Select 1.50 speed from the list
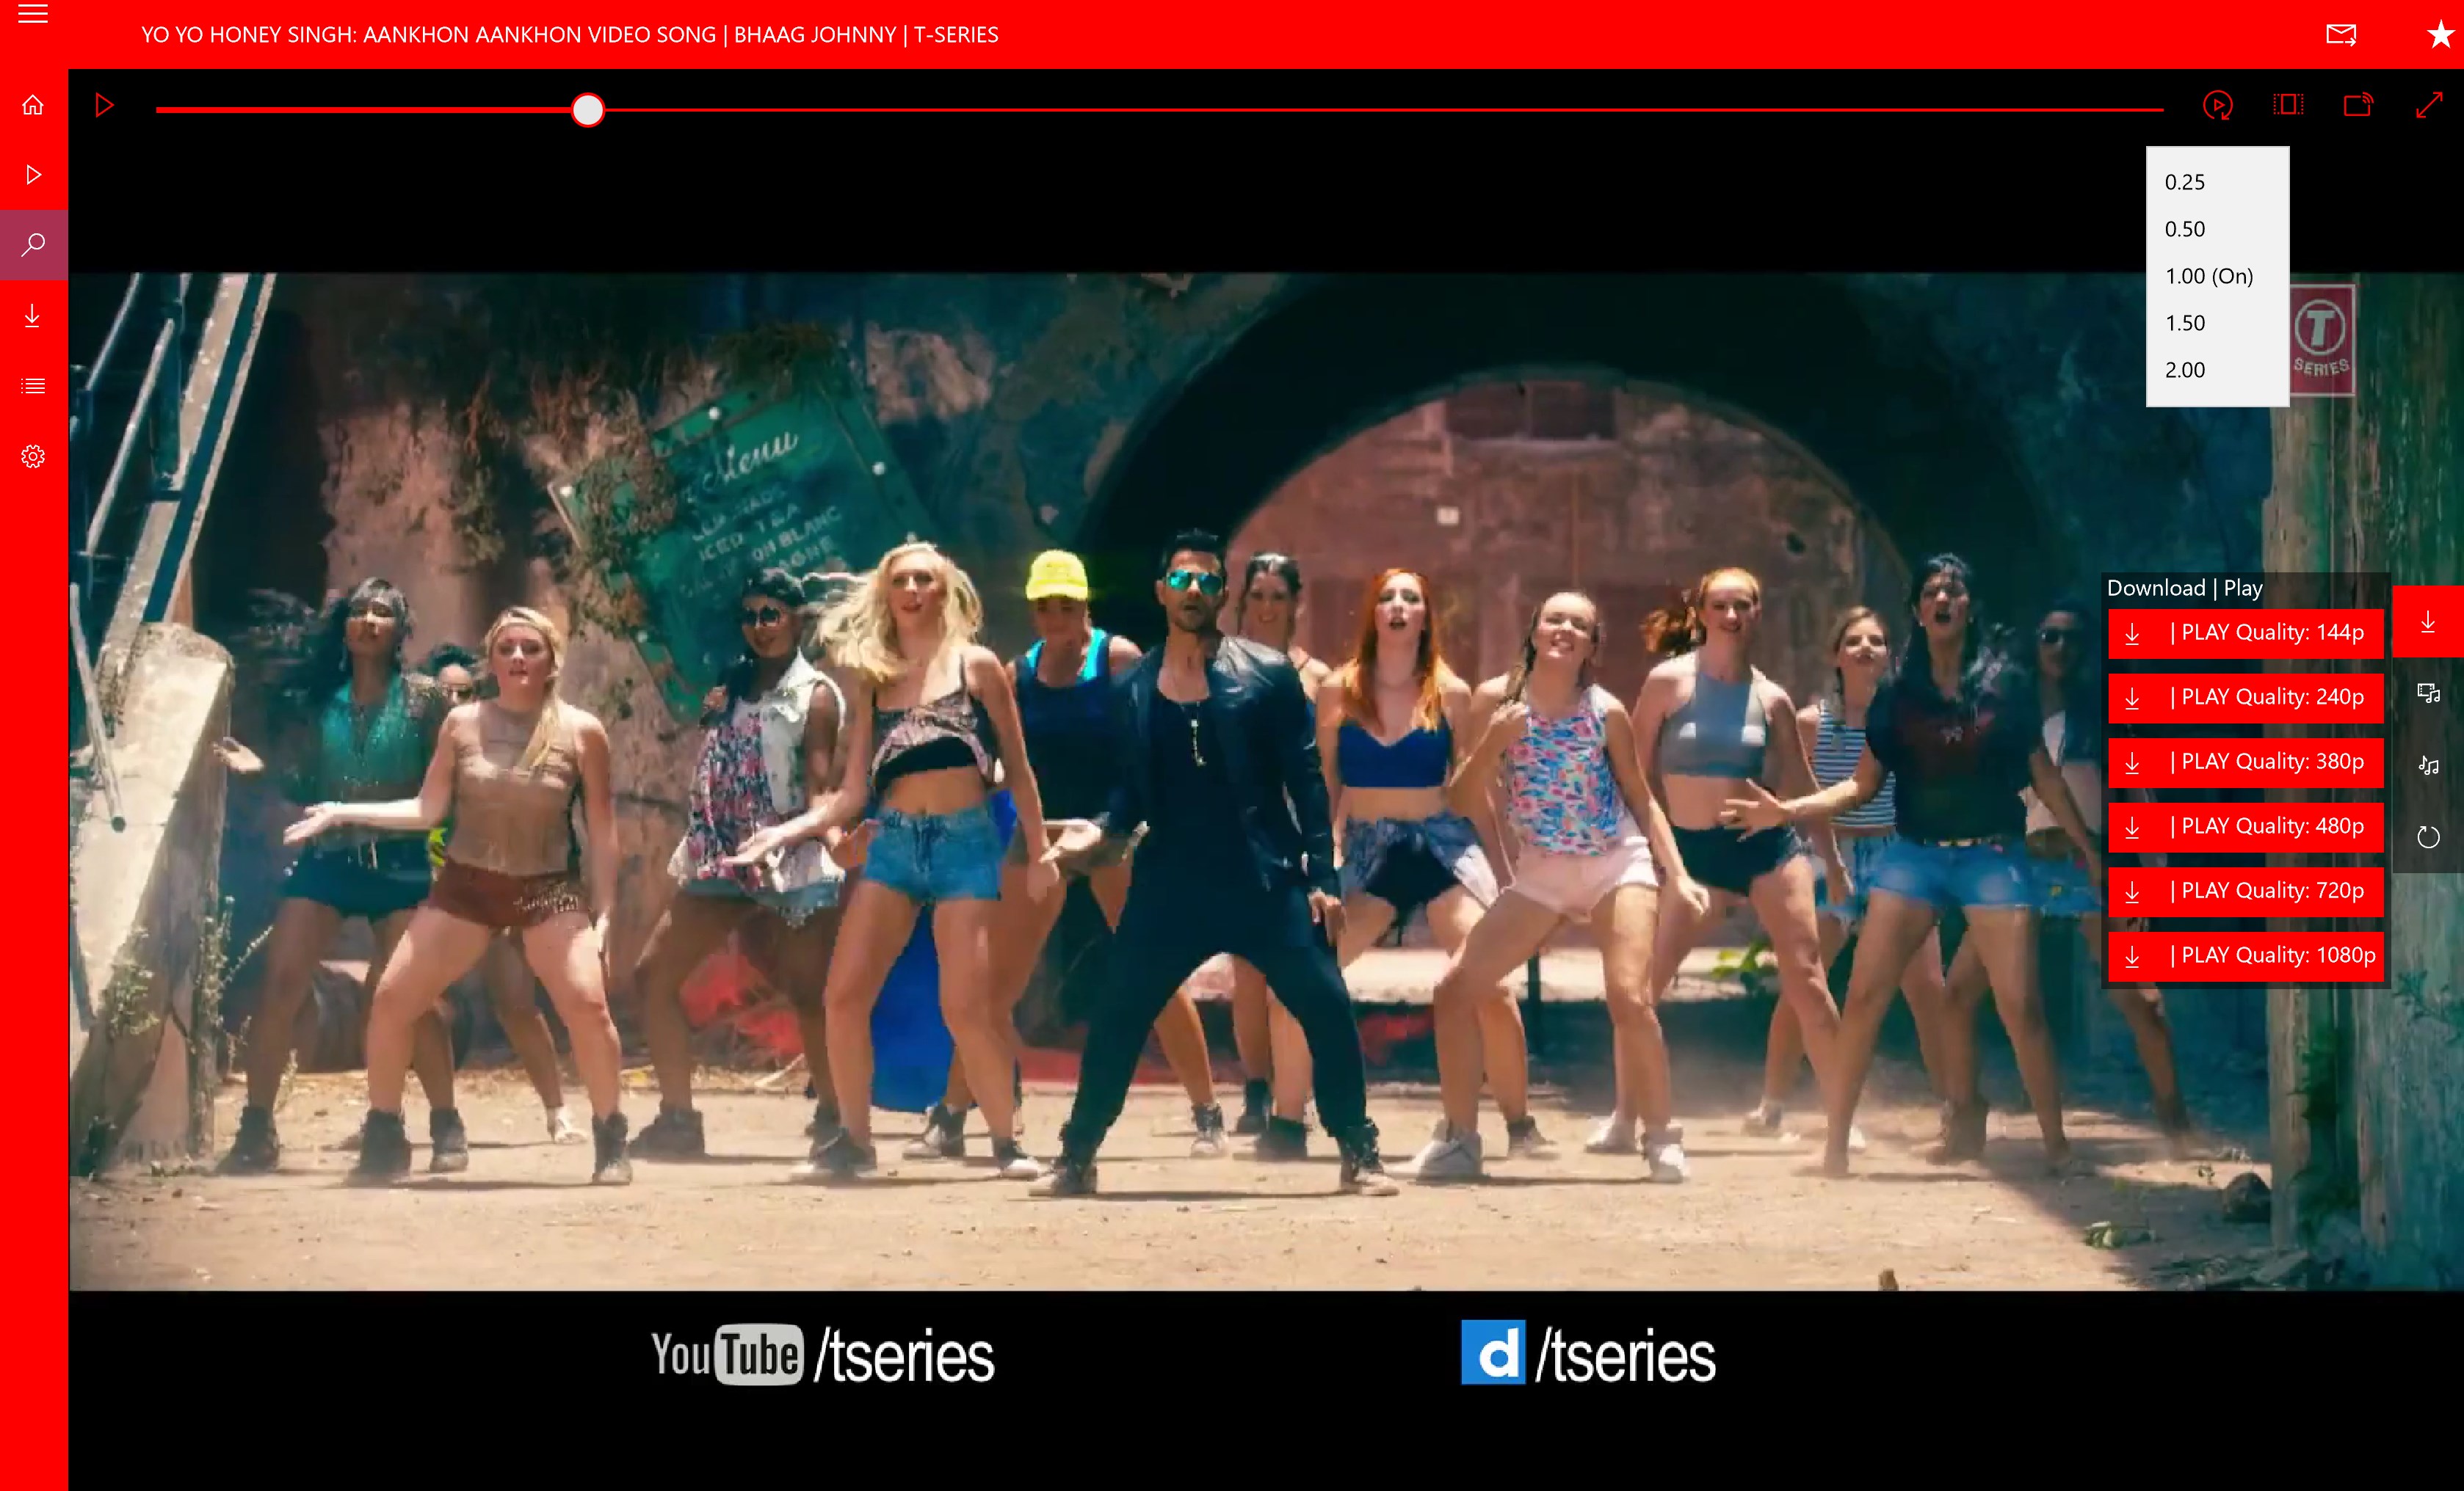The height and width of the screenshot is (1491, 2464). click(x=2185, y=323)
